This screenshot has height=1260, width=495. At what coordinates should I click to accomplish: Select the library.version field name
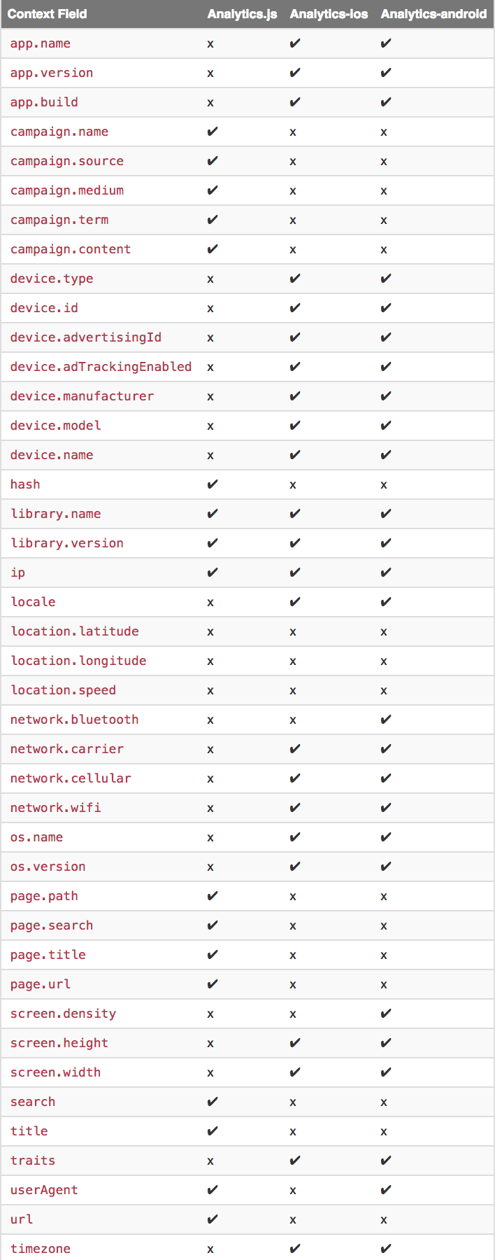tap(67, 543)
